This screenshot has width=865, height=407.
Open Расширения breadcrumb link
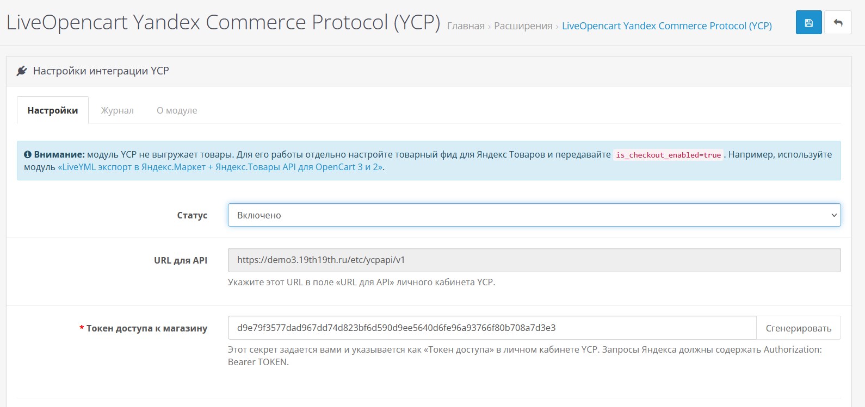(523, 26)
